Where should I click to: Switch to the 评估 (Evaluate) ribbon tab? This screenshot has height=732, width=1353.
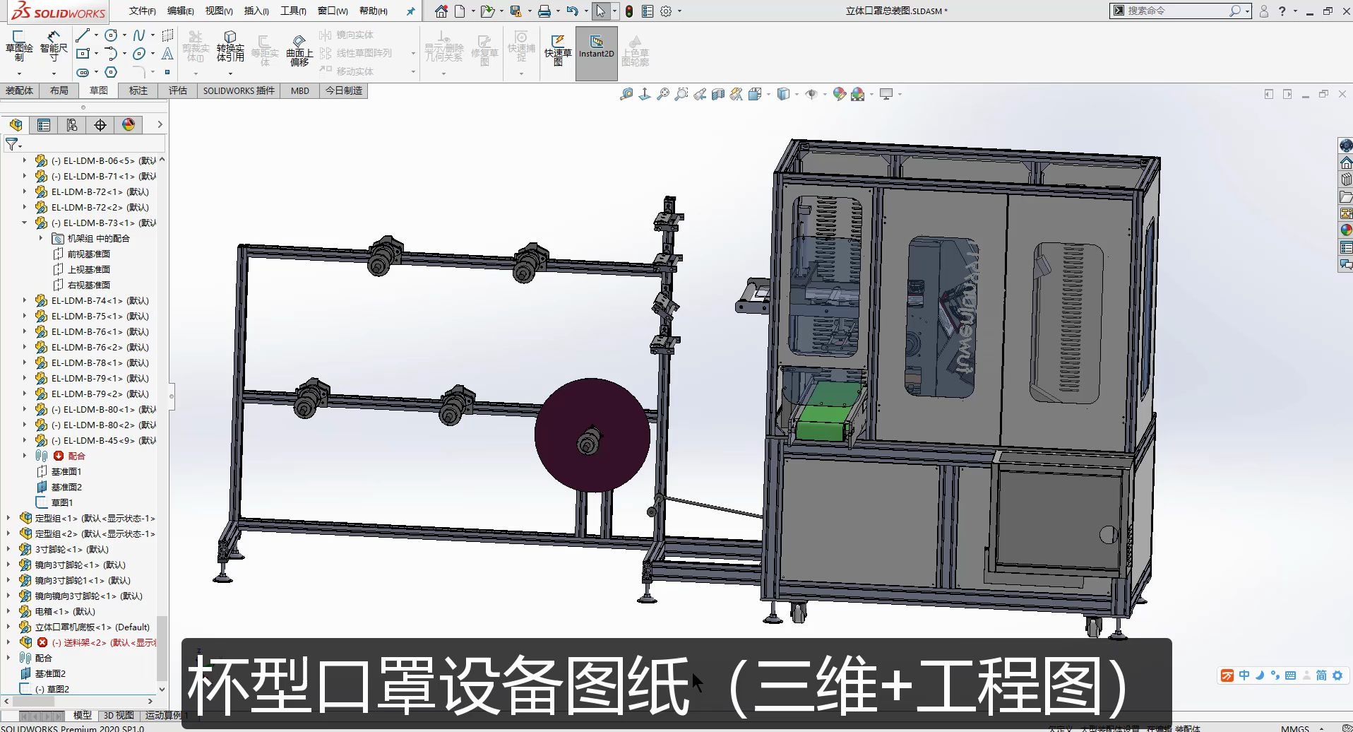[177, 90]
